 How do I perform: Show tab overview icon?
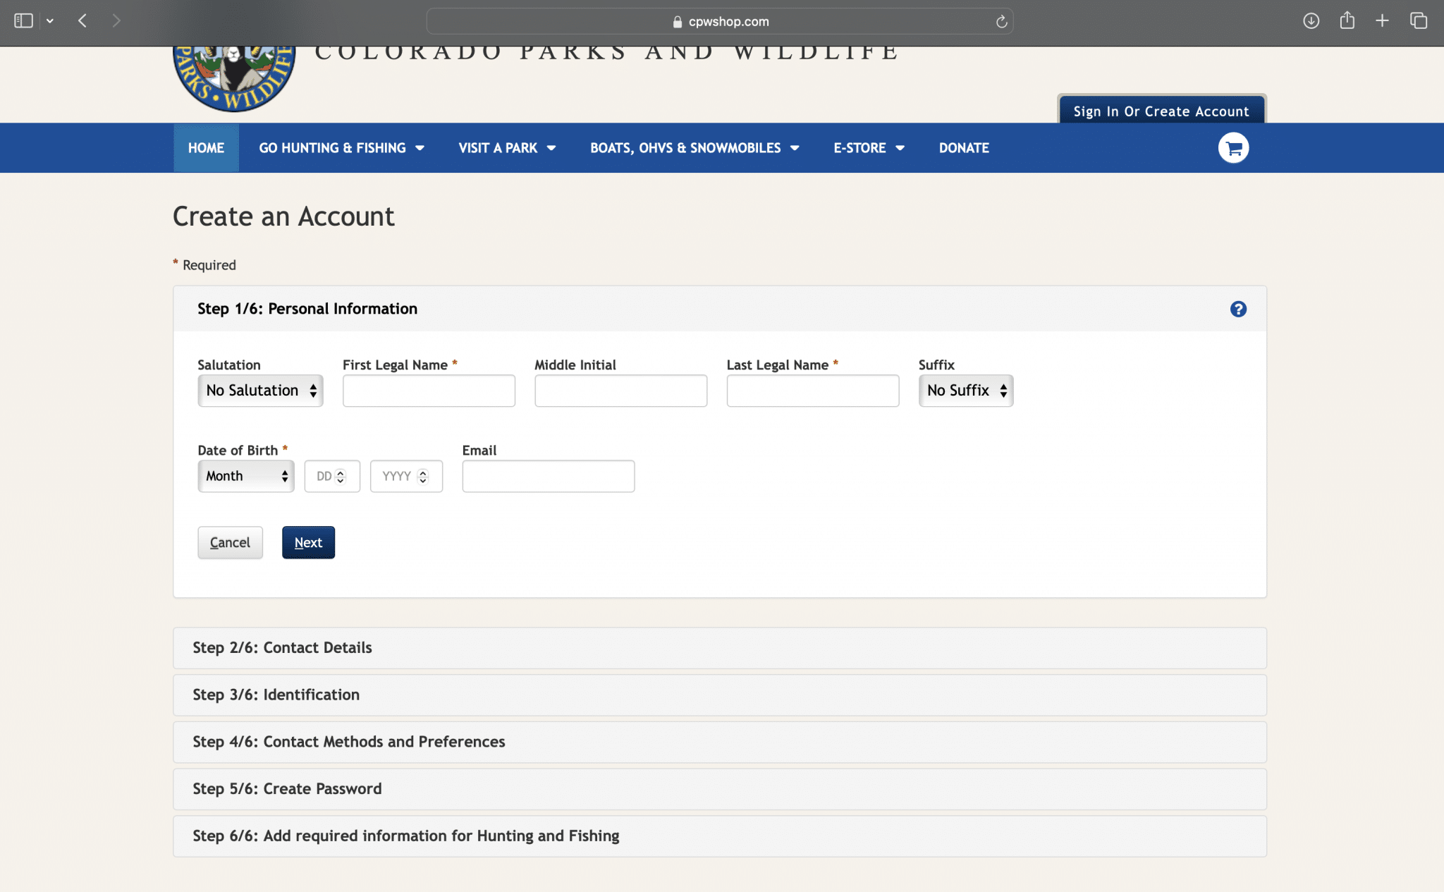pyautogui.click(x=1419, y=21)
